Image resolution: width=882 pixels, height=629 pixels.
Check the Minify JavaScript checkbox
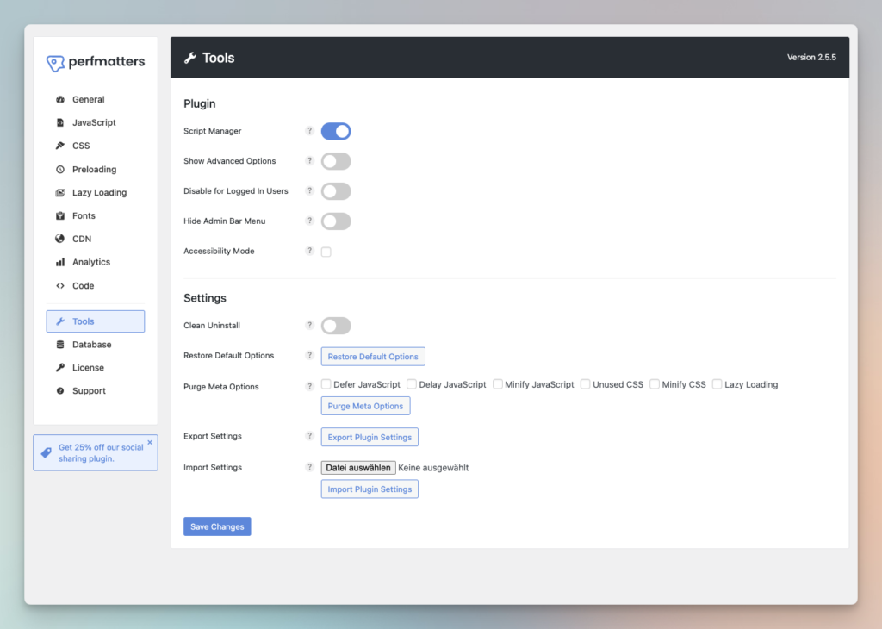498,383
